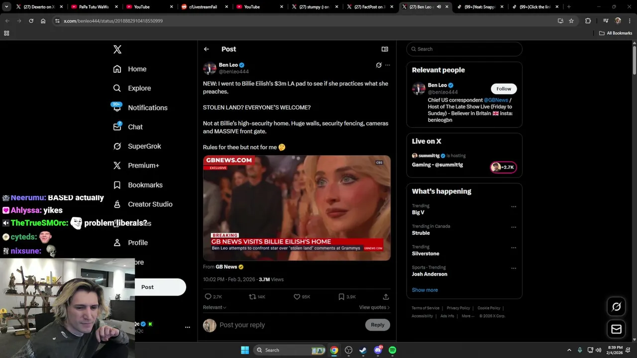This screenshot has width=637, height=358.
Task: Open reader view icon in post header
Action: click(x=385, y=49)
